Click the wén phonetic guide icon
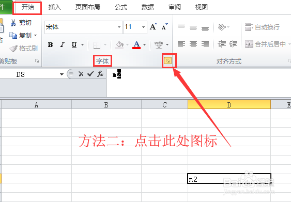 click(159, 45)
